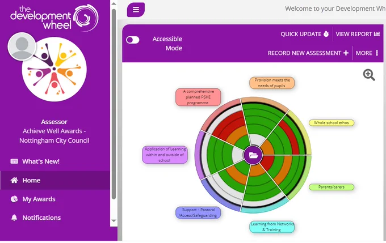Click the Notifications bell icon

(14, 218)
